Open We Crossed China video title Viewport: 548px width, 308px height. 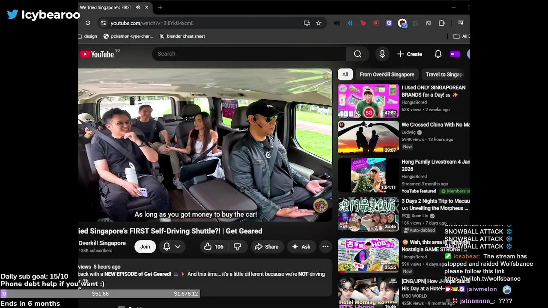[435, 125]
